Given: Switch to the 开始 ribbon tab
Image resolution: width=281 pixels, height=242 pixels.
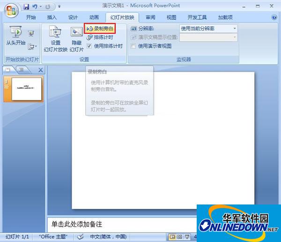Looking at the screenshot, I should coord(31,17).
